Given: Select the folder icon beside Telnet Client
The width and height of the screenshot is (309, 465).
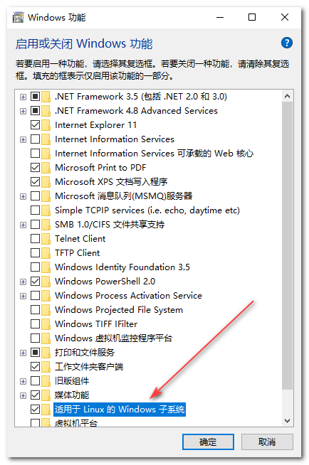Looking at the screenshot, I should 46,239.
